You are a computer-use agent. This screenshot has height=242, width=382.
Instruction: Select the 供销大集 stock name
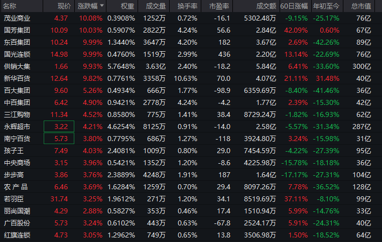click(x=17, y=66)
